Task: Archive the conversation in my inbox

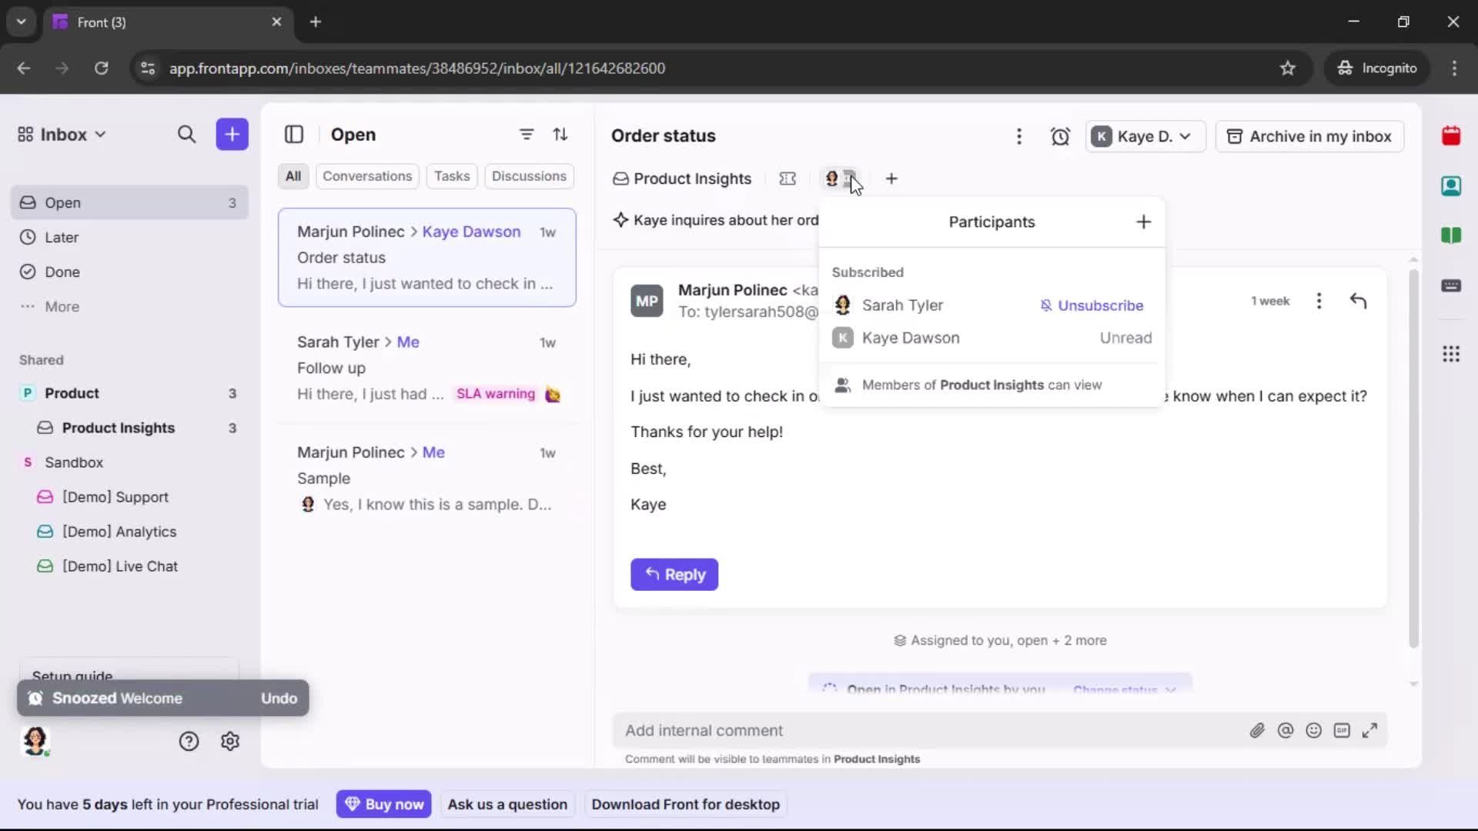Action: 1309,136
